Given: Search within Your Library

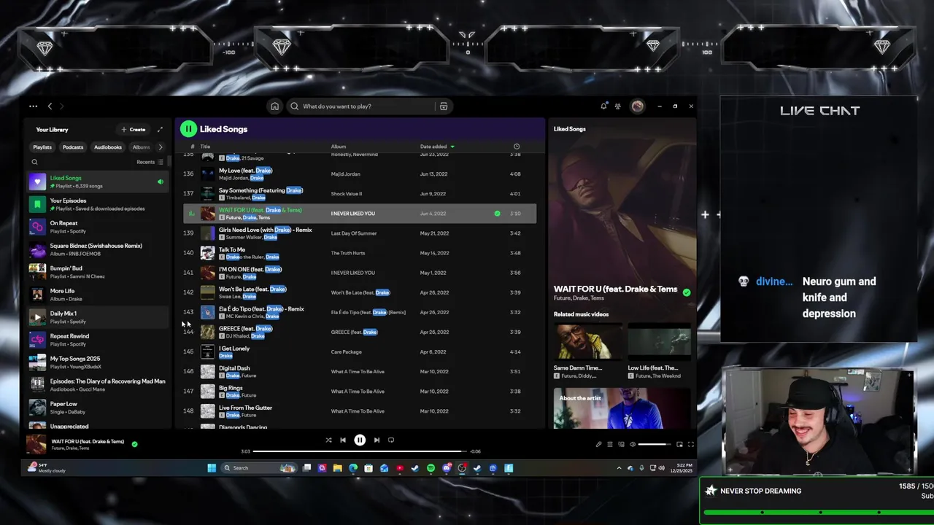Looking at the screenshot, I should pos(34,162).
